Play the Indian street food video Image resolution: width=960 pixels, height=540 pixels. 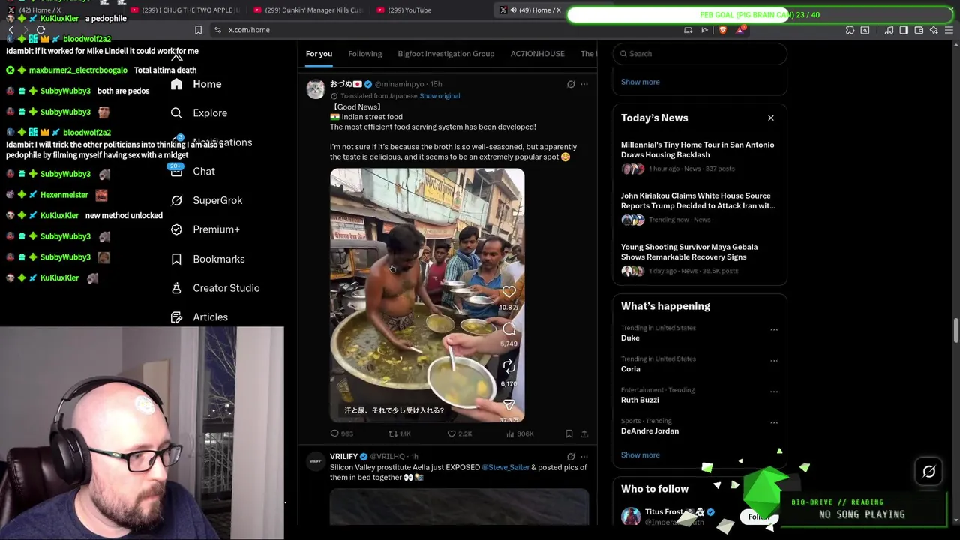click(x=427, y=295)
